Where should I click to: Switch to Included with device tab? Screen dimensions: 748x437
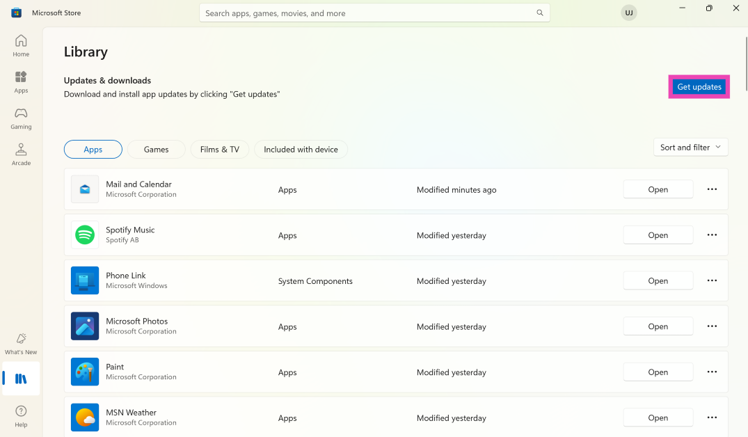pyautogui.click(x=301, y=150)
